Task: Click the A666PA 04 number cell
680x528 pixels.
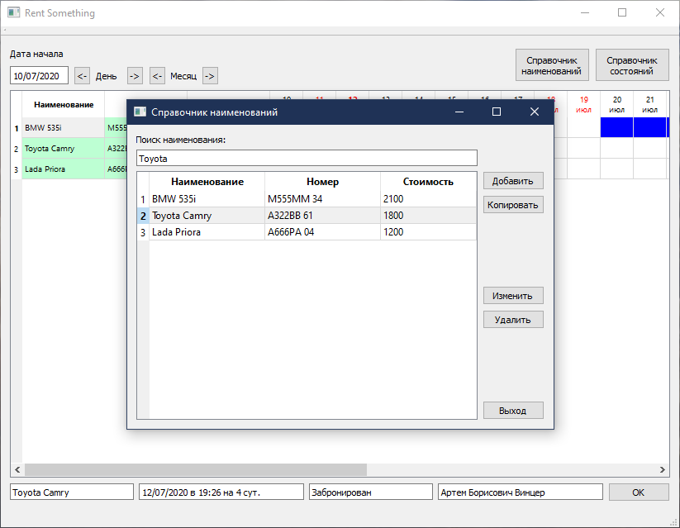Action: pyautogui.click(x=323, y=232)
